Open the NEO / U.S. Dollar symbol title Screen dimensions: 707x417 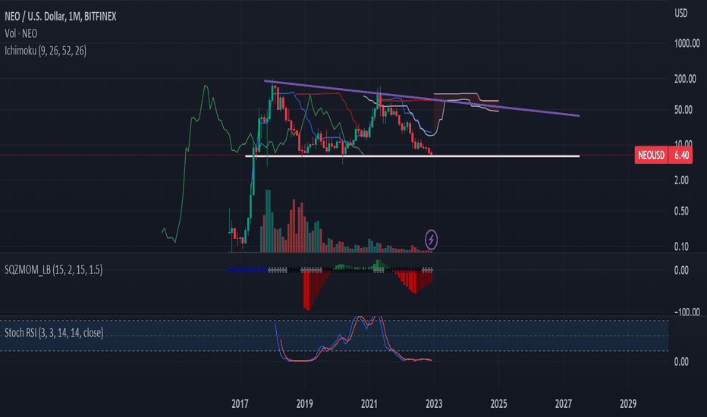pyautogui.click(x=61, y=16)
